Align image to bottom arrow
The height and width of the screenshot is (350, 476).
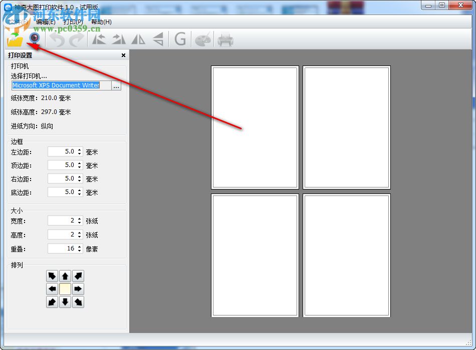pos(65,302)
